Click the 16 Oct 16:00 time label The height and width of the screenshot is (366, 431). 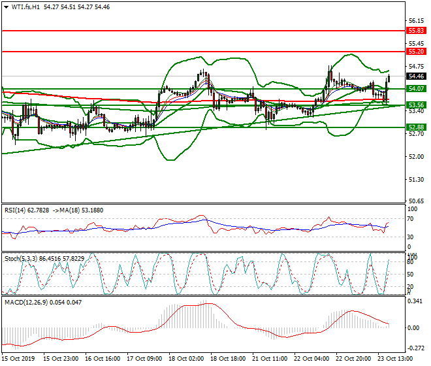pyautogui.click(x=103, y=359)
